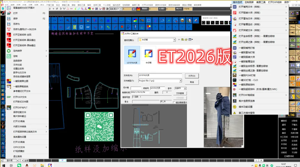Select the straight line tool in the smart pen toolbar
Viewport: 300px width, 167px height.
[x=212, y=23]
